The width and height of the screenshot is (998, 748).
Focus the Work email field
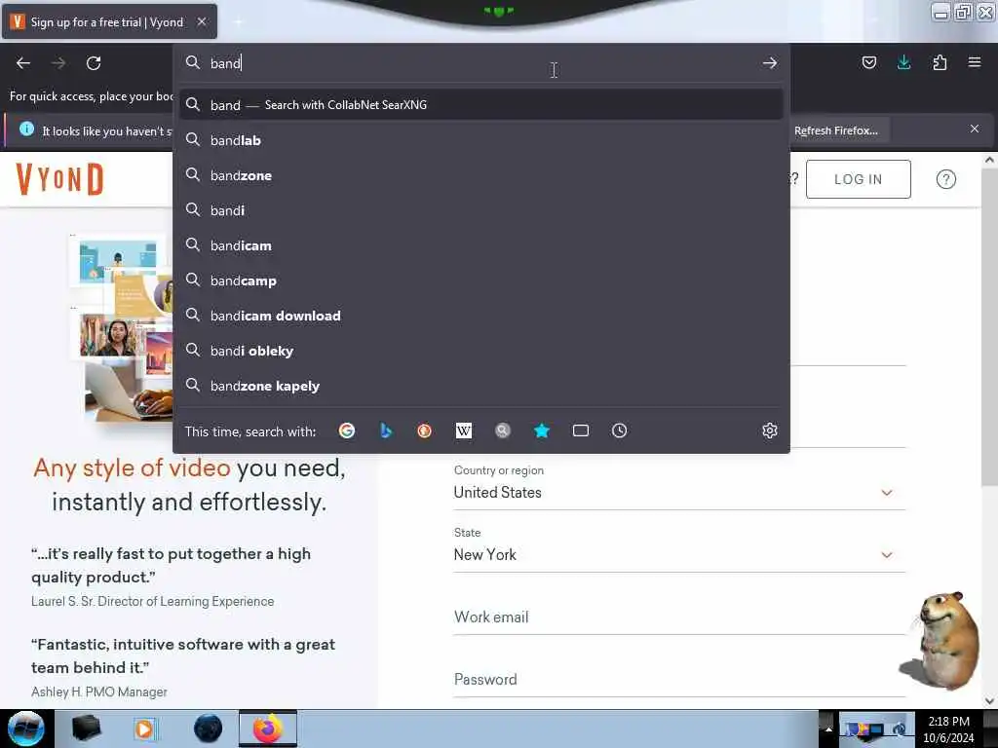[679, 617]
